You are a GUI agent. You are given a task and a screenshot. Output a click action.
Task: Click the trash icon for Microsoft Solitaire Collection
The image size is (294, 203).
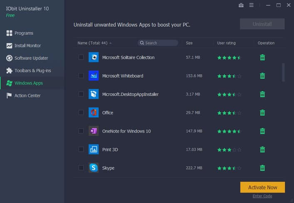tap(262, 57)
